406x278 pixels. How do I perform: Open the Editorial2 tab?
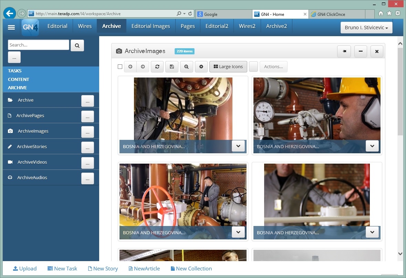217,26
